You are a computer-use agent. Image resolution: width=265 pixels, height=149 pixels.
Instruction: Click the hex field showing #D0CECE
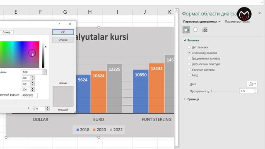point(29,95)
